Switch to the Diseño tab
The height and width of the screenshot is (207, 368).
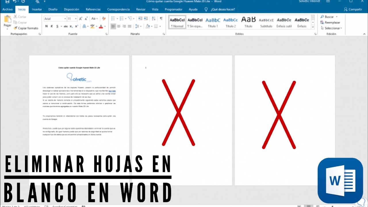click(x=53, y=9)
